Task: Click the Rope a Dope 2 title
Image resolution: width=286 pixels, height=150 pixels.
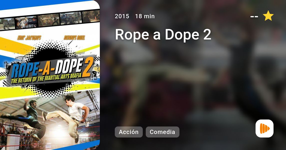Action: (163, 34)
